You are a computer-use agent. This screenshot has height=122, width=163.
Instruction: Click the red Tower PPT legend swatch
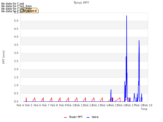pos(65,117)
